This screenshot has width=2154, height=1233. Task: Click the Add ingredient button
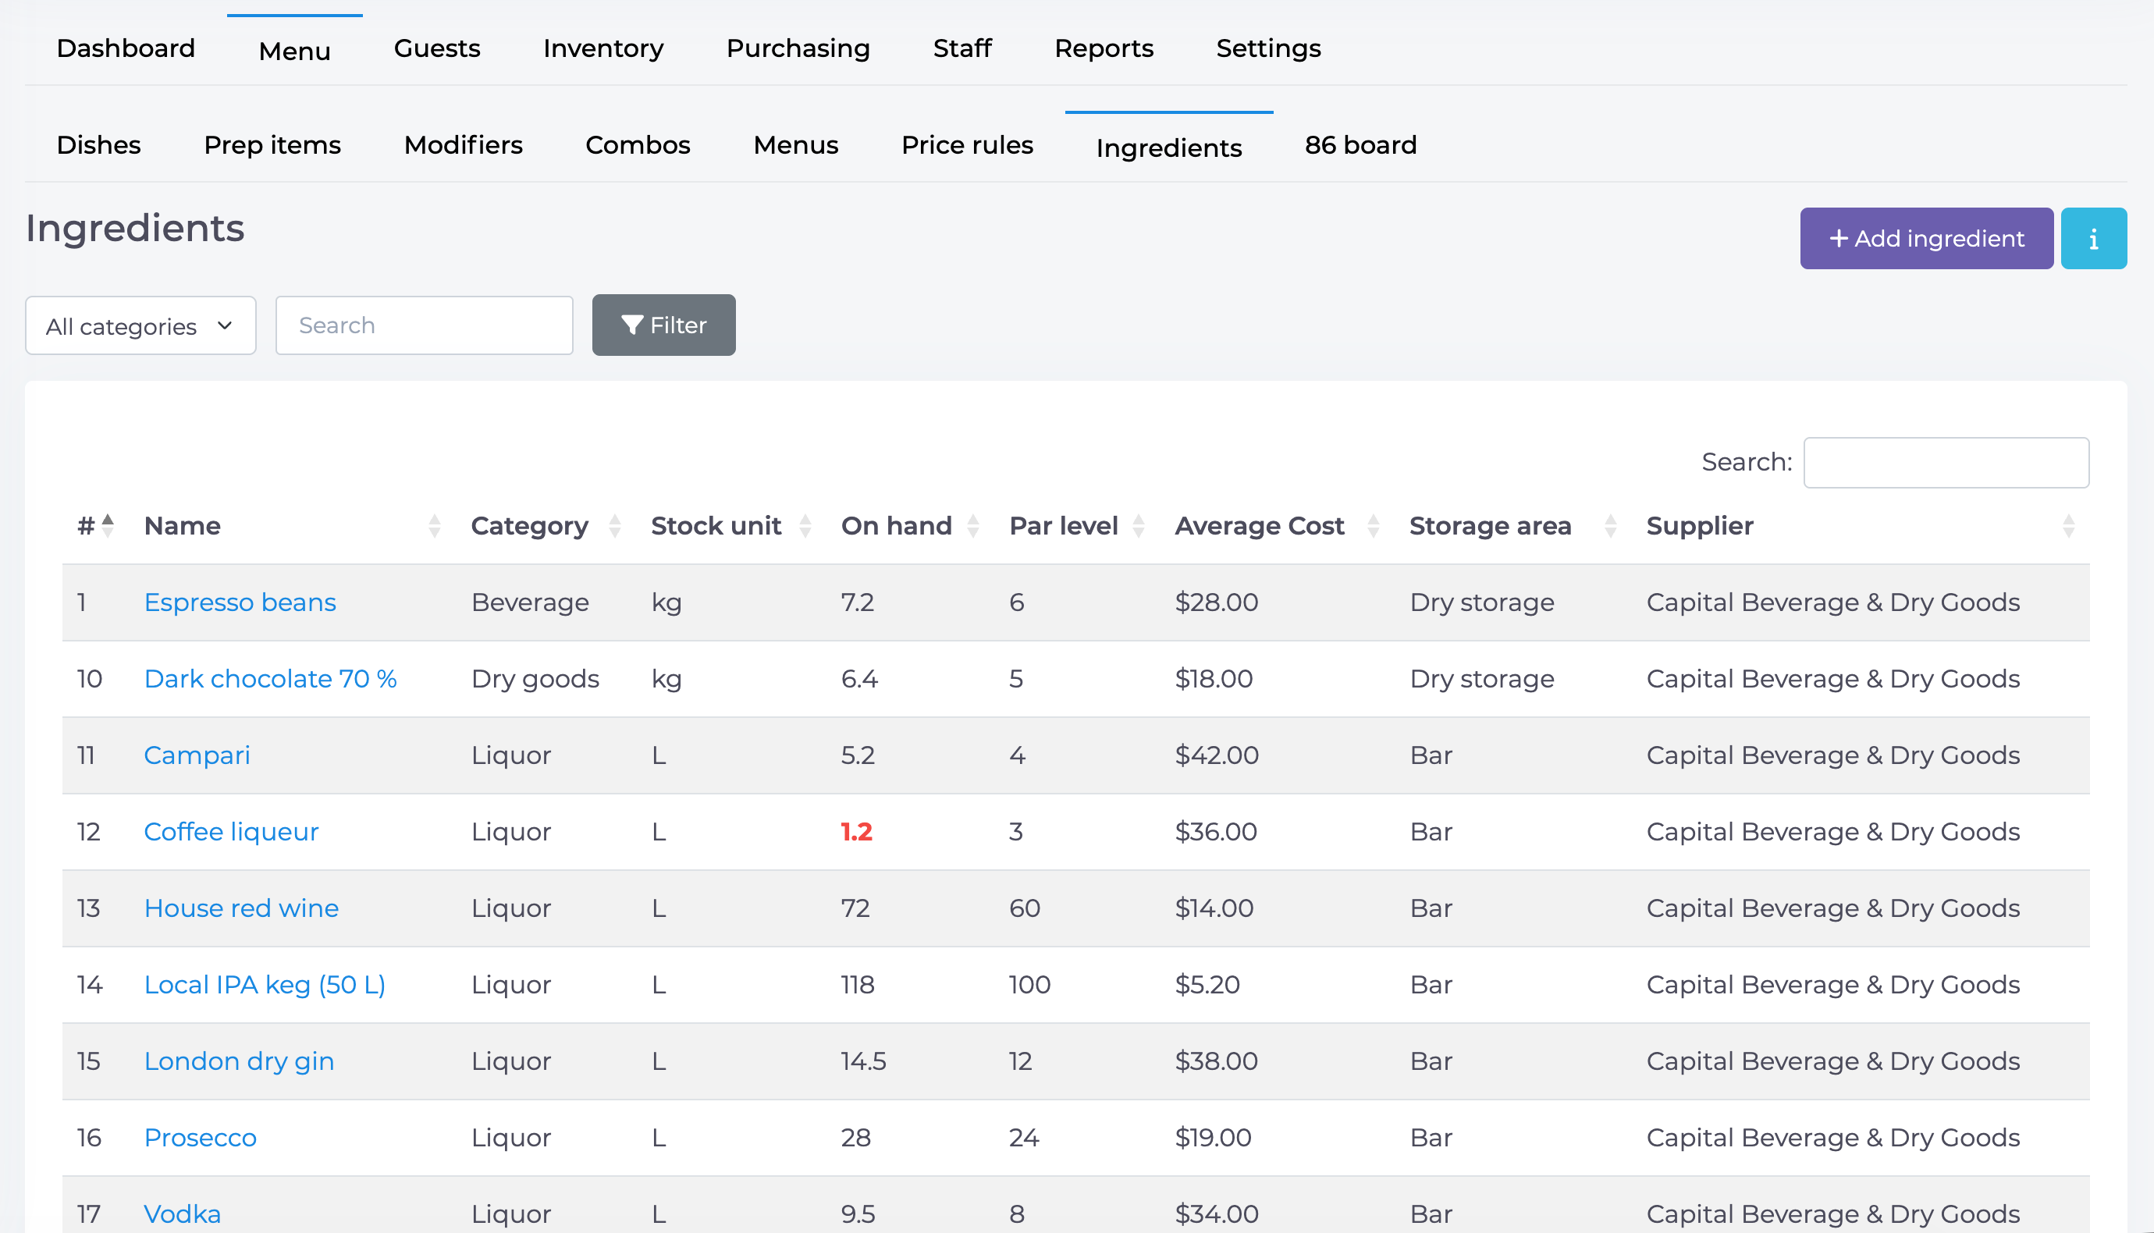tap(1926, 239)
